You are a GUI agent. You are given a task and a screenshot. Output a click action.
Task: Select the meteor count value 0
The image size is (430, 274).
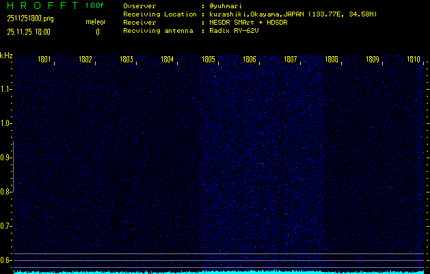(97, 32)
